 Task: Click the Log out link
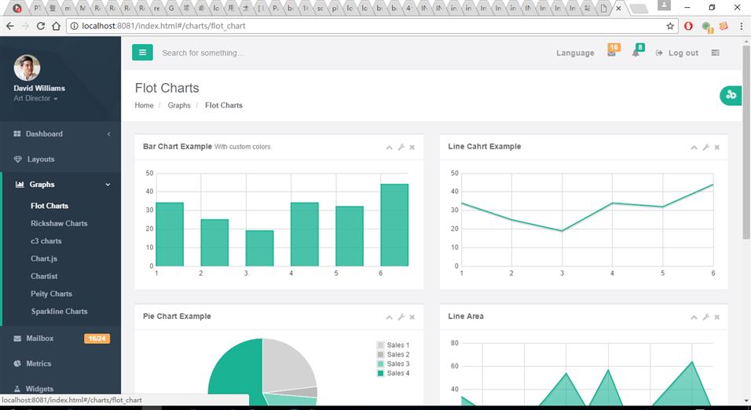pos(677,53)
